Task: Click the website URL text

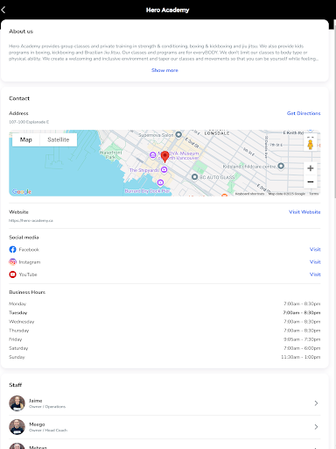Action: 31,221
